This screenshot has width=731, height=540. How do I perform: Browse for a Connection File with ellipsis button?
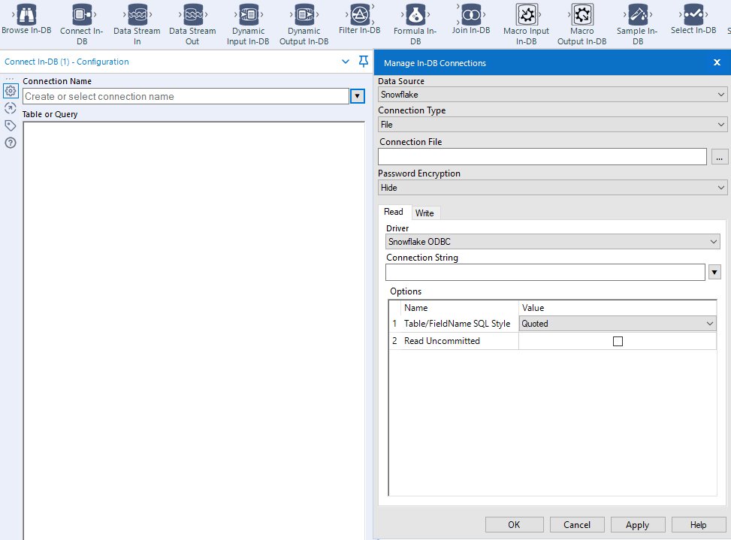pyautogui.click(x=719, y=158)
